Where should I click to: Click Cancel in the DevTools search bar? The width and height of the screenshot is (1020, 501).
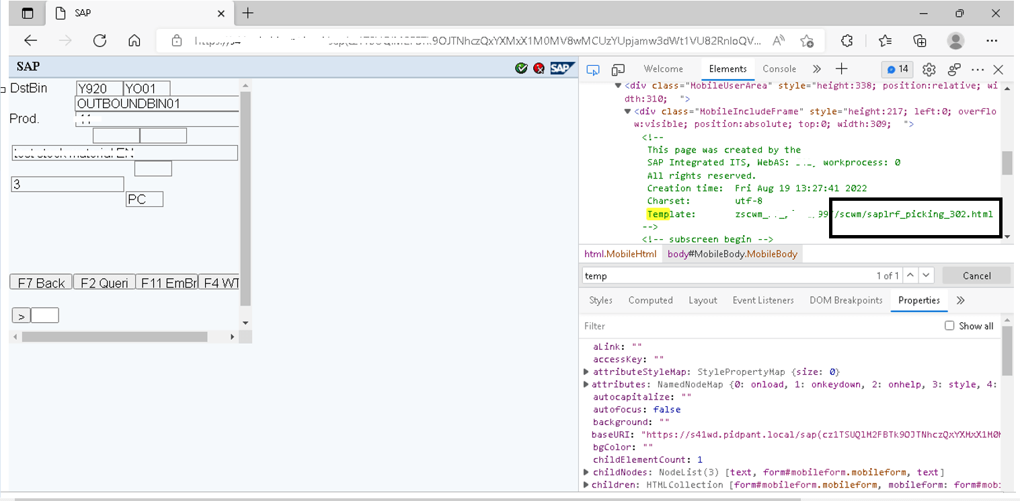pyautogui.click(x=976, y=275)
